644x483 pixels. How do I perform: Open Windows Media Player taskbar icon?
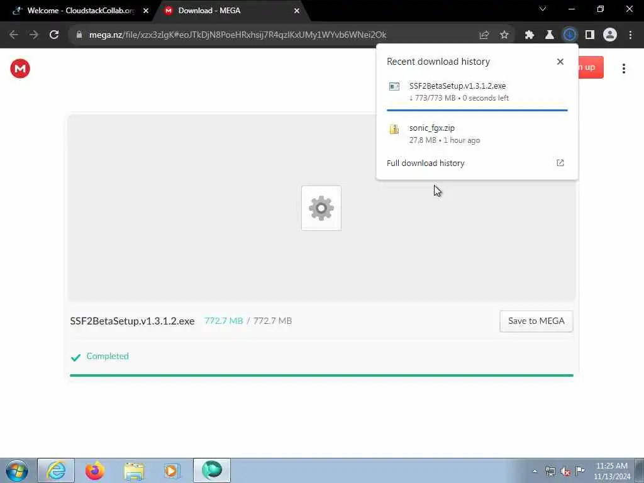[x=172, y=470]
